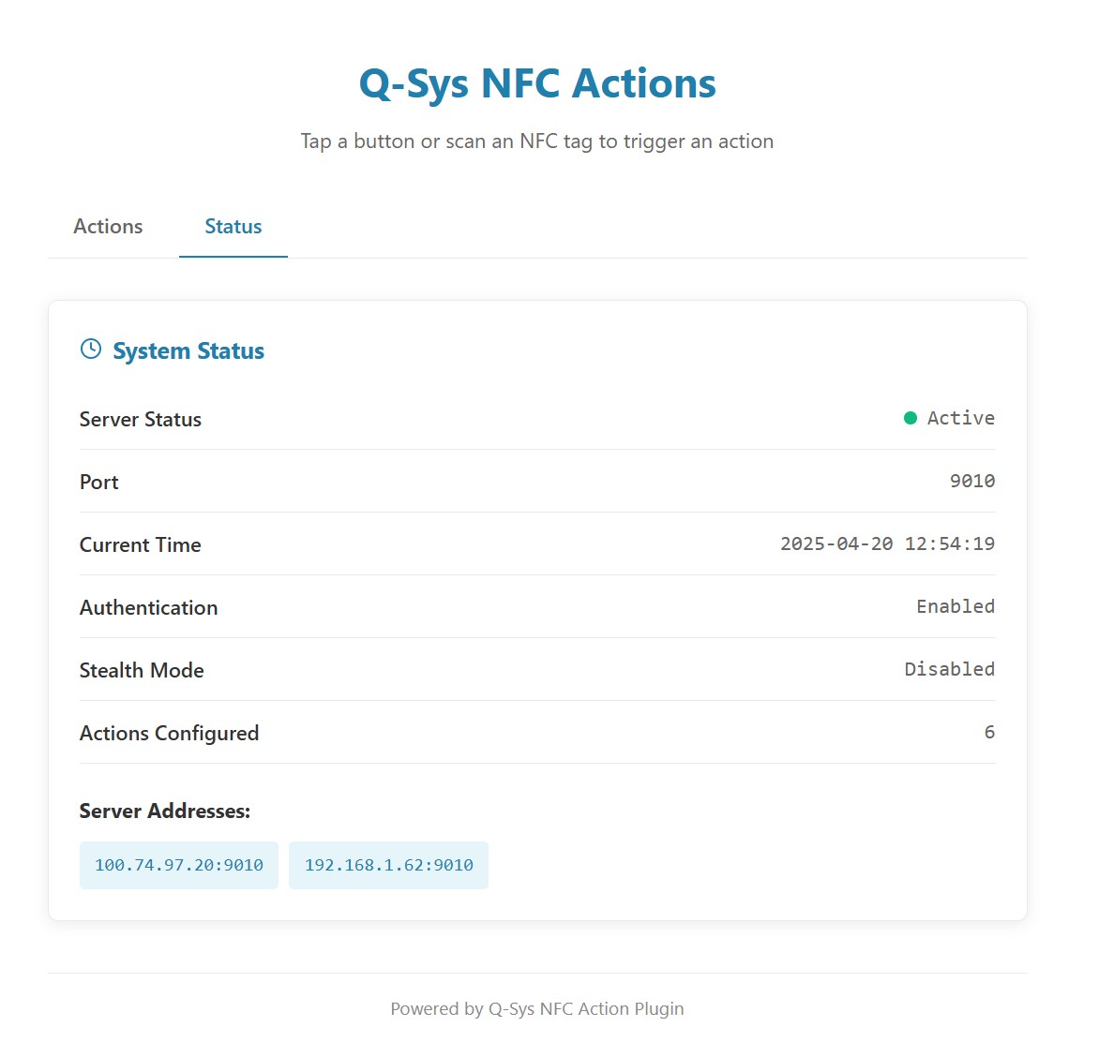Viewport: 1099px width, 1057px height.
Task: Click the Authentication Enabled value
Action: pyautogui.click(x=955, y=606)
